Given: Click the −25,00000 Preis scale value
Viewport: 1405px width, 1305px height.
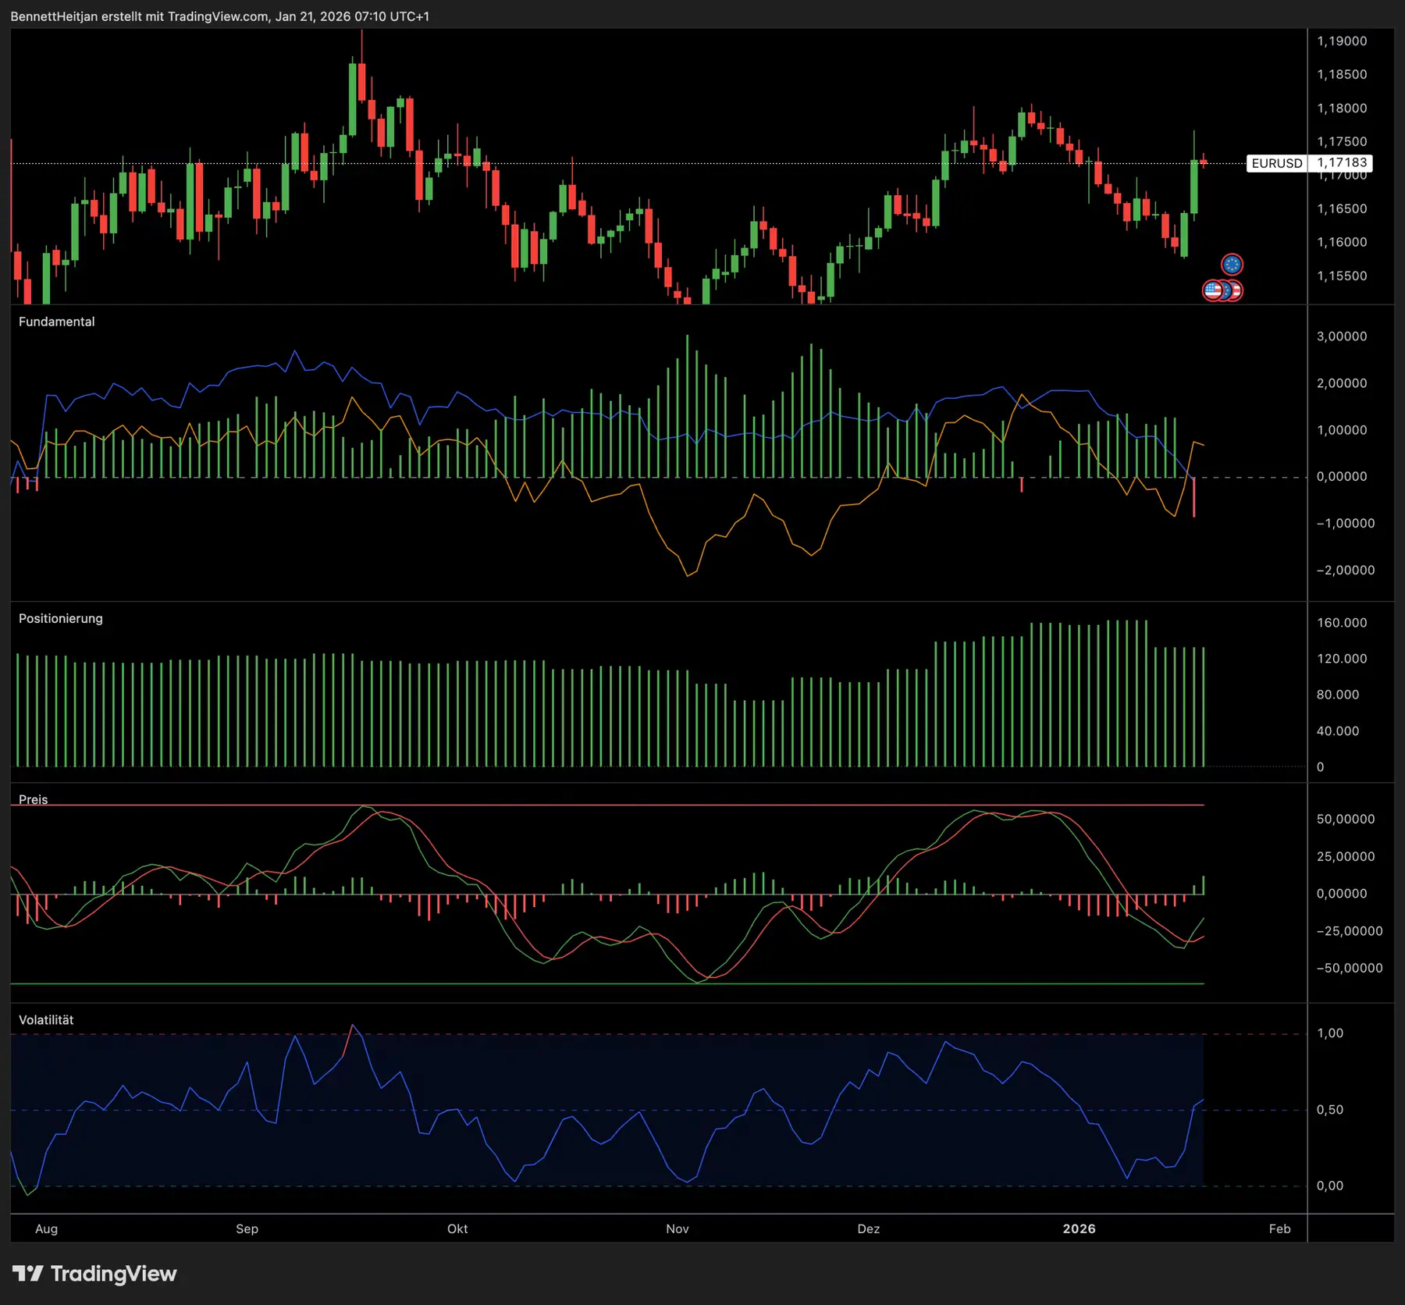Looking at the screenshot, I should point(1350,931).
